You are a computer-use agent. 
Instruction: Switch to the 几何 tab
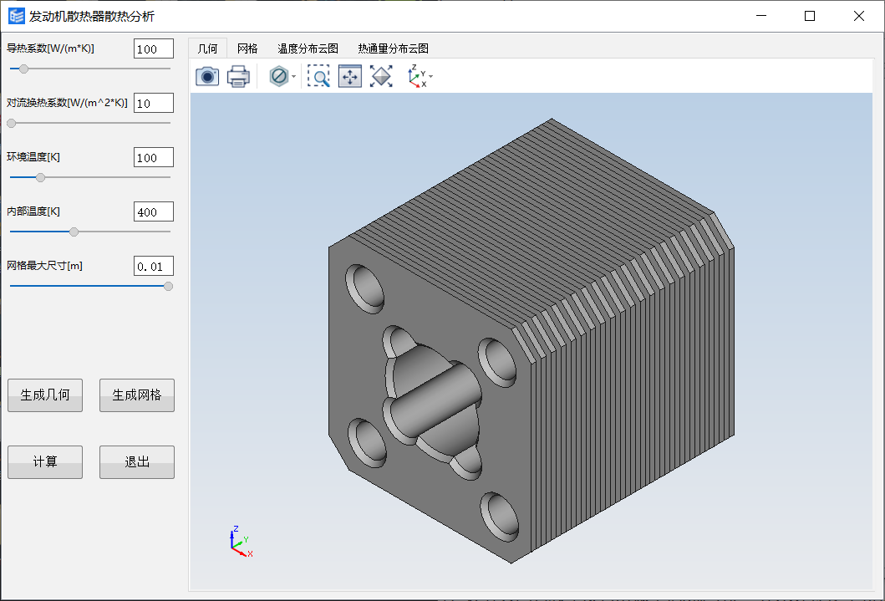(x=207, y=48)
